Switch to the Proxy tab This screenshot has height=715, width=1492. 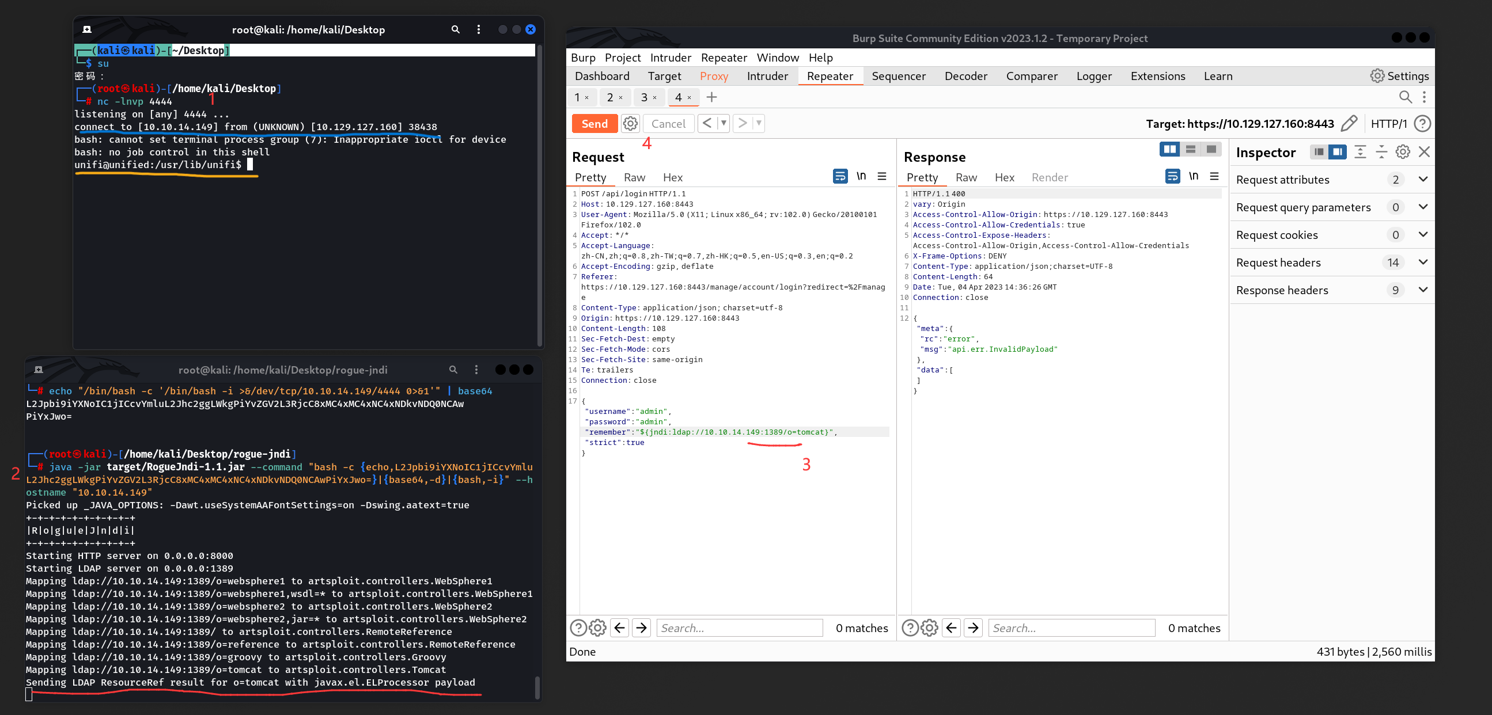pos(714,76)
